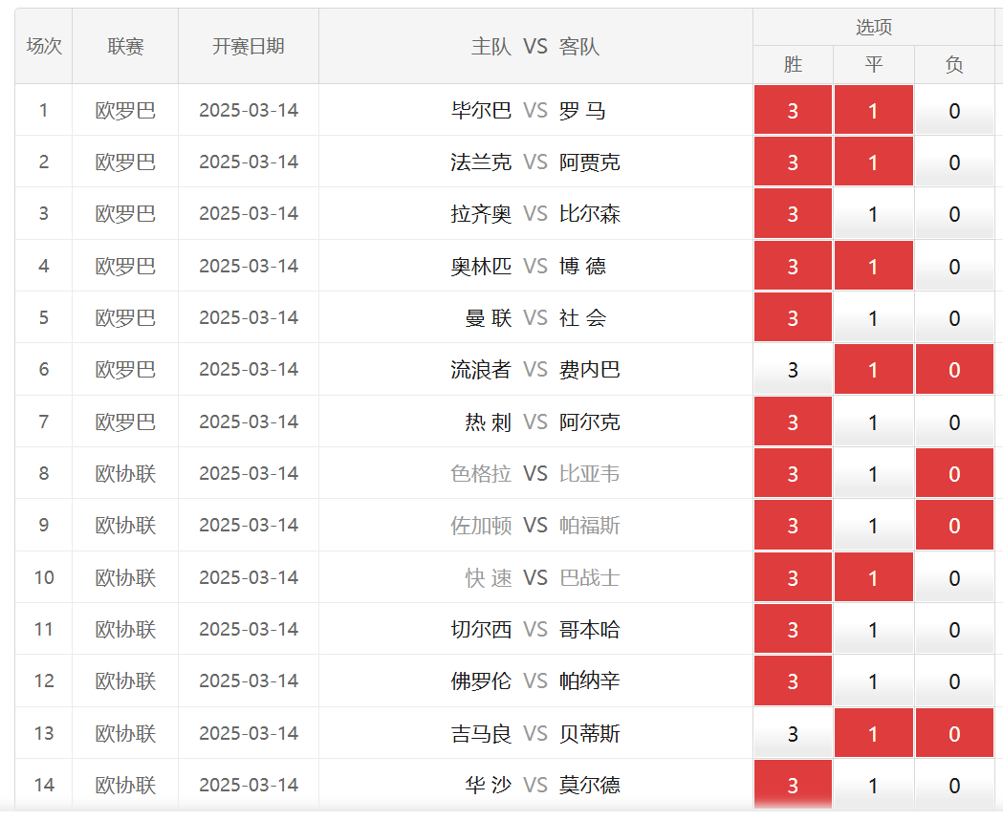Deselect 胜 (3) for 热刺 vs 阿尔克
1003x821 pixels.
pyautogui.click(x=793, y=422)
